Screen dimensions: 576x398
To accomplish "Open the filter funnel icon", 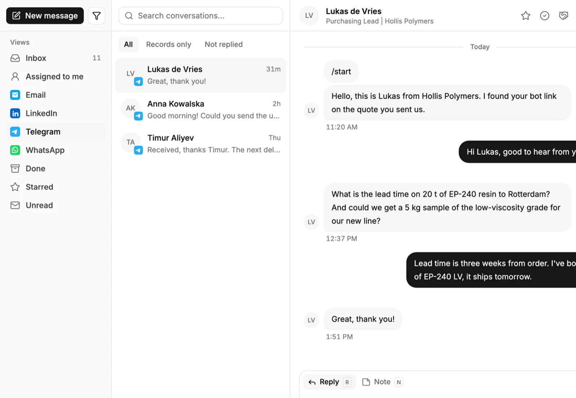I will (96, 16).
